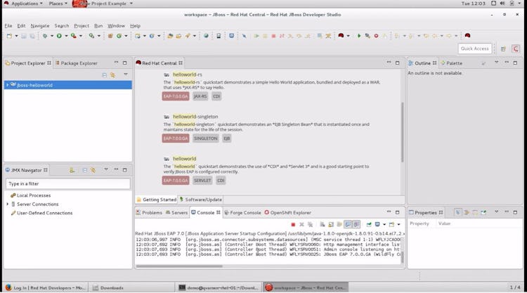Image resolution: width=527 pixels, height=293 pixels.
Task: Click the JAX-RS tag button
Action: [x=200, y=96]
